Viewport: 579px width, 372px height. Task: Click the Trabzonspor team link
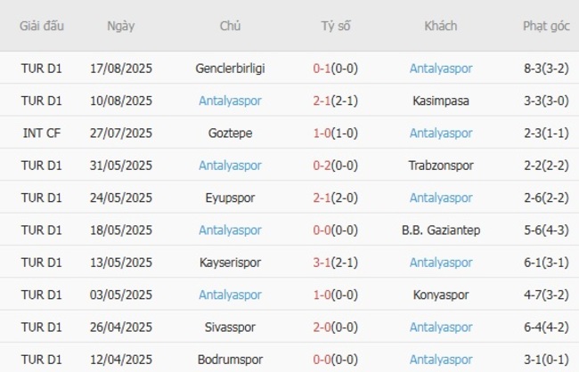pyautogui.click(x=441, y=165)
